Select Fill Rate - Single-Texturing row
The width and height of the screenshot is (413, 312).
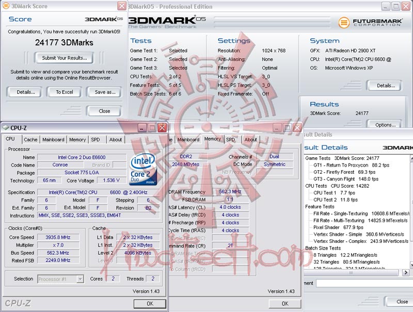tap(361, 214)
